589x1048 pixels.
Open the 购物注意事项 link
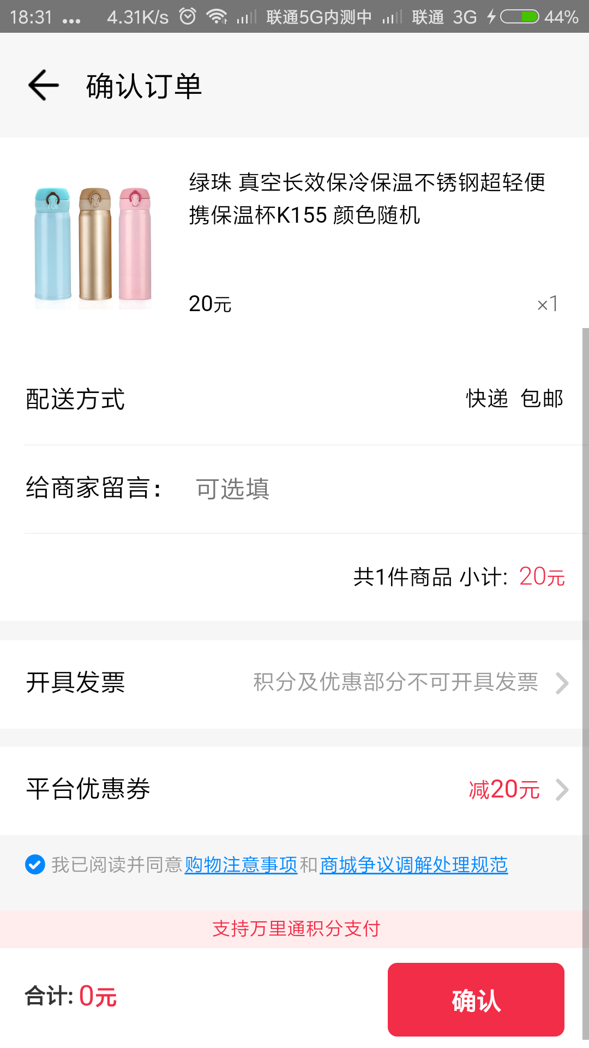(241, 865)
